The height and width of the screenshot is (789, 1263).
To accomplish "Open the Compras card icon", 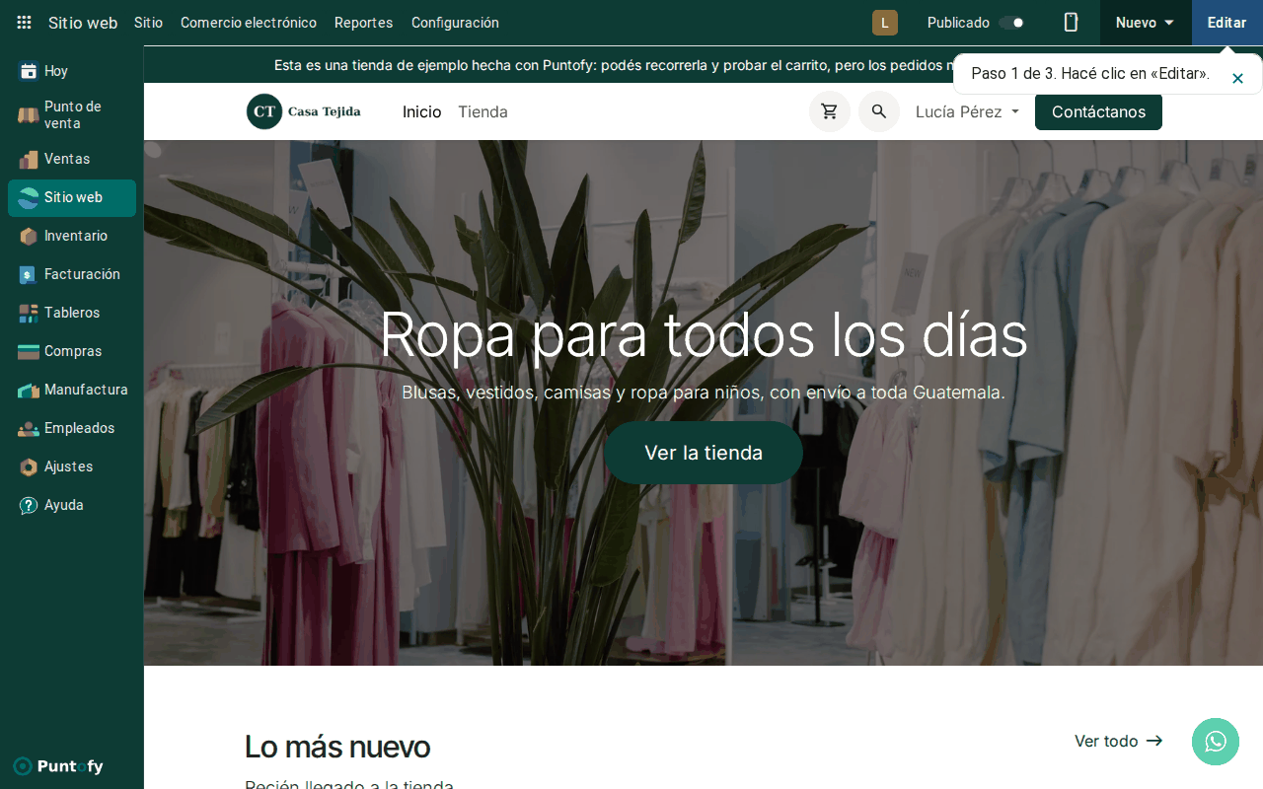I will (29, 351).
